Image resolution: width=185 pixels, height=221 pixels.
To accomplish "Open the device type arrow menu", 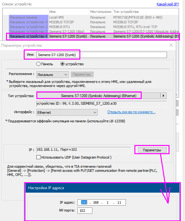I will pyautogui.click(x=163, y=96).
